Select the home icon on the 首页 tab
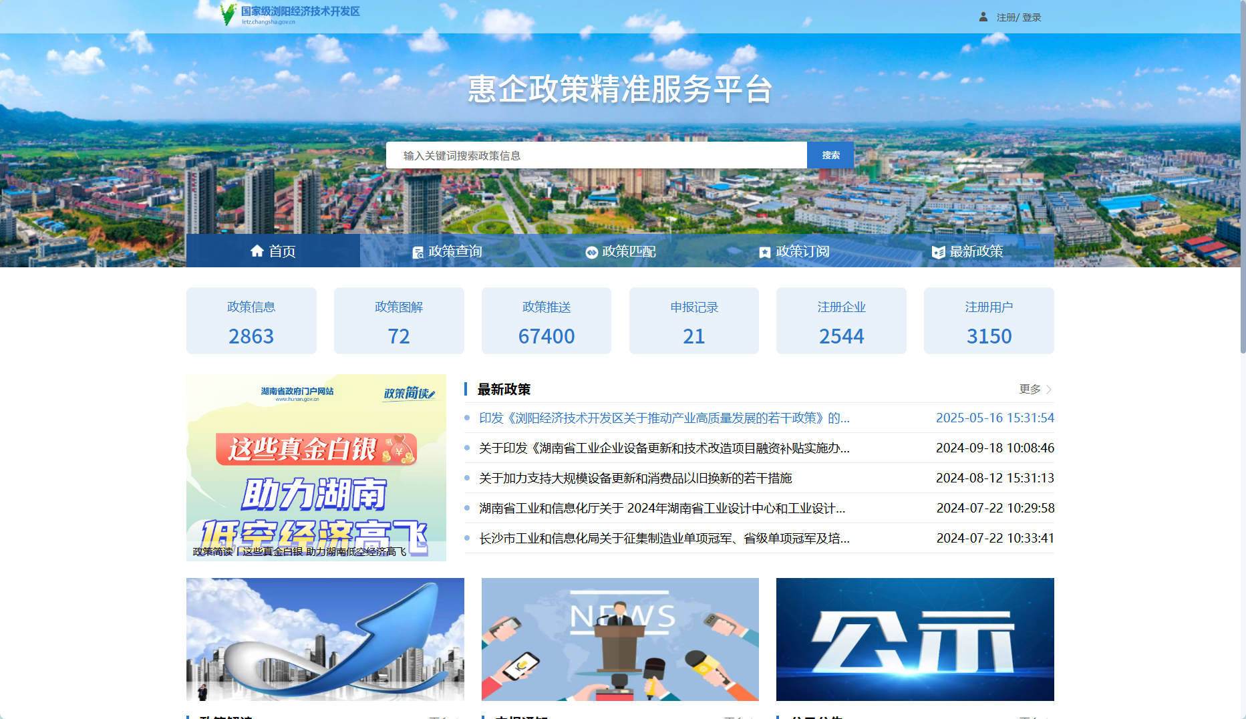Viewport: 1246px width, 719px height. pos(258,251)
